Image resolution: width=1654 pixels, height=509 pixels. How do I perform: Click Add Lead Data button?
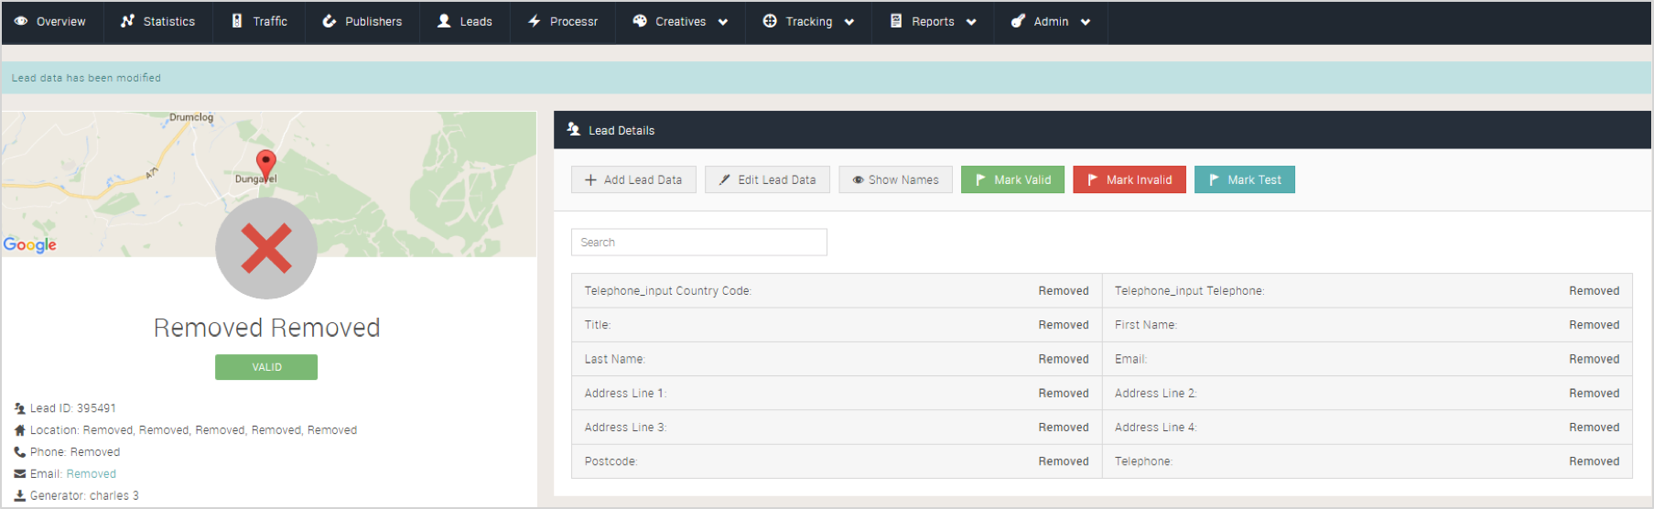point(633,179)
